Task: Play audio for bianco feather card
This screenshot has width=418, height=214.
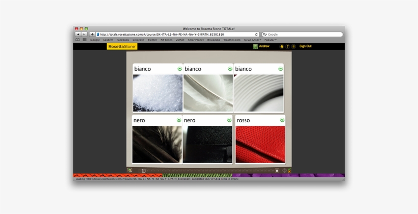Action: click(x=230, y=69)
